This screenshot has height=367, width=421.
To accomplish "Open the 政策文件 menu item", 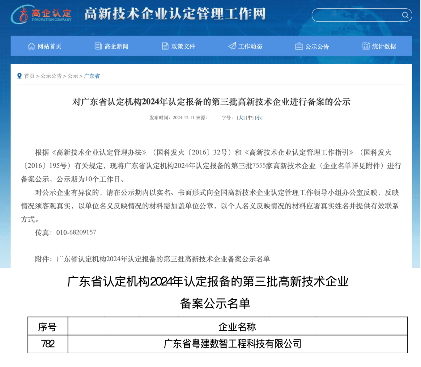I will [x=179, y=46].
